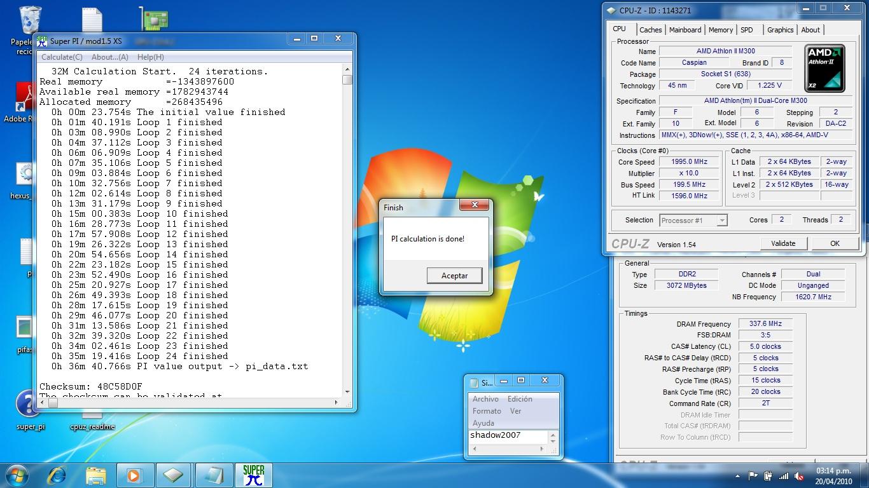The height and width of the screenshot is (488, 869).
Task: Launch Internet Explorer from taskbar
Action: click(x=57, y=475)
